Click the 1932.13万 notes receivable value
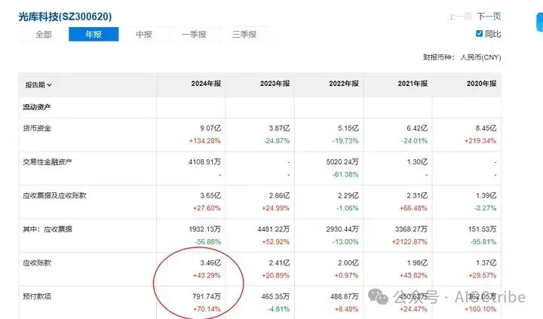Screen dimensions: 543x319 (x=204, y=229)
